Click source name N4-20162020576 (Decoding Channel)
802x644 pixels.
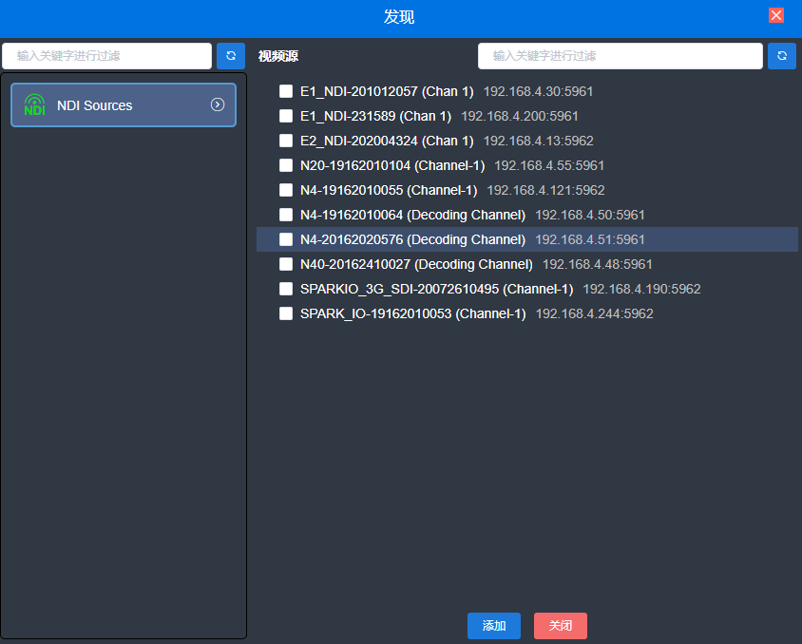(412, 239)
